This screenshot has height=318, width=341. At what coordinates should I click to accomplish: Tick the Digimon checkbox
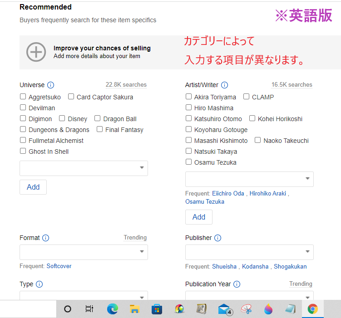[23, 118]
